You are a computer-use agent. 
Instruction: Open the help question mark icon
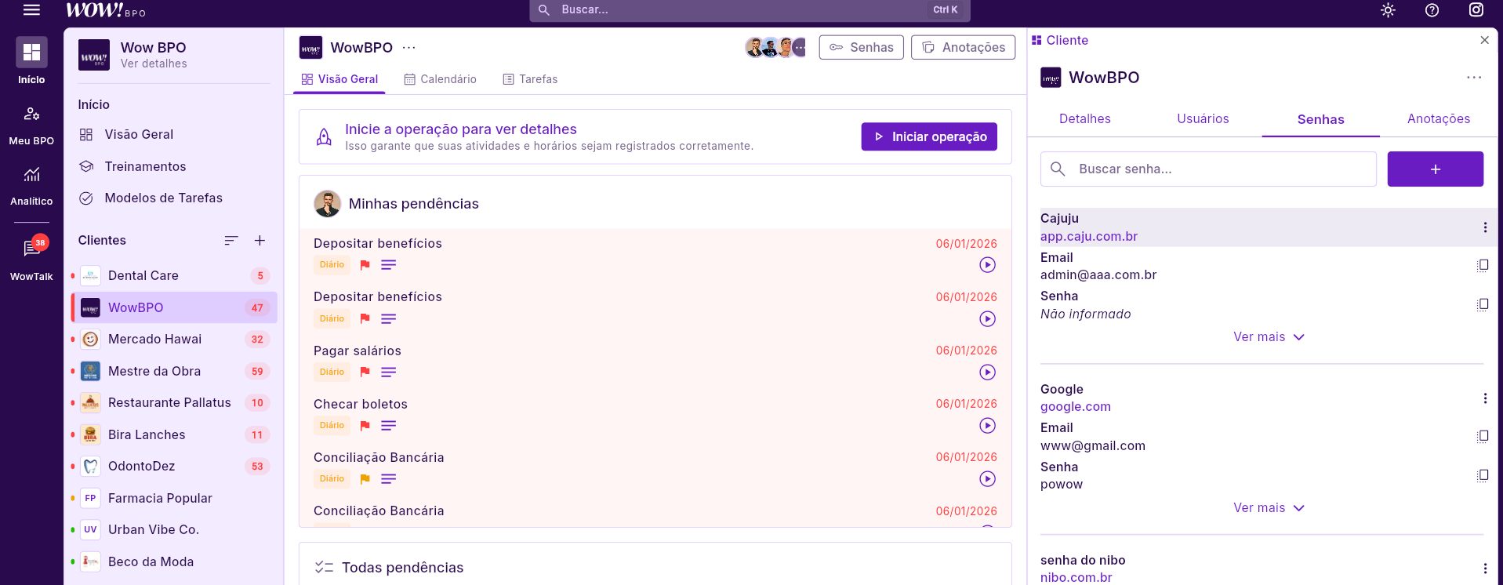coord(1432,10)
